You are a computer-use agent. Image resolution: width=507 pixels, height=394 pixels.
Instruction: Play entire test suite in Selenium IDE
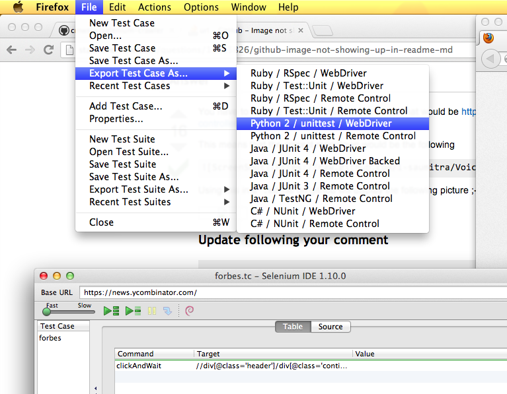[111, 311]
